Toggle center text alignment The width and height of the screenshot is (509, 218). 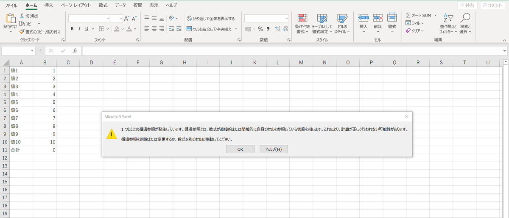[155, 29]
